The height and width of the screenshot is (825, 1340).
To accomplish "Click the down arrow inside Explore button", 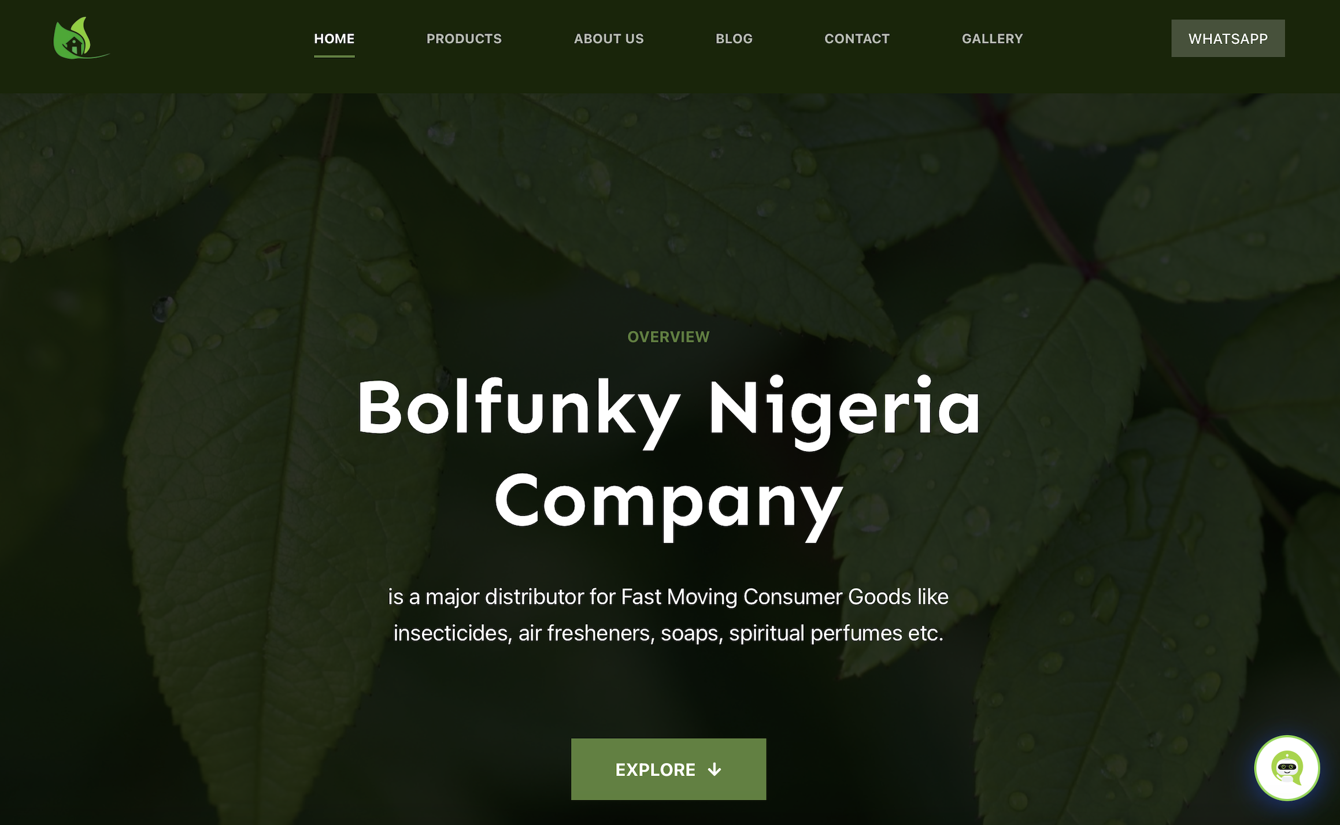I will pos(715,770).
